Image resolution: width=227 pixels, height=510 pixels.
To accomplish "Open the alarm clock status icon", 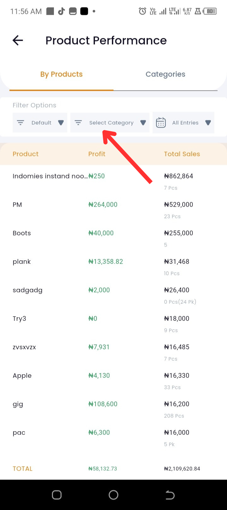I will point(143,11).
